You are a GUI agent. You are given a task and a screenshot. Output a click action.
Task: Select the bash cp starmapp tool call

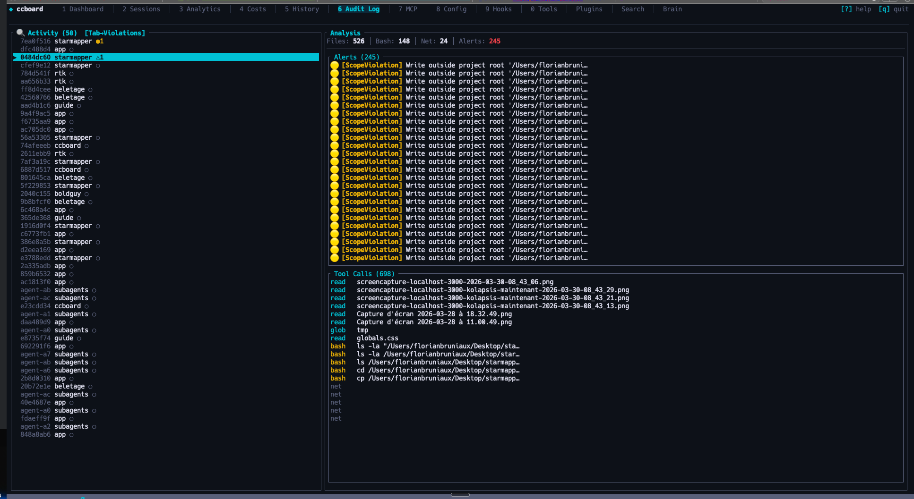425,378
